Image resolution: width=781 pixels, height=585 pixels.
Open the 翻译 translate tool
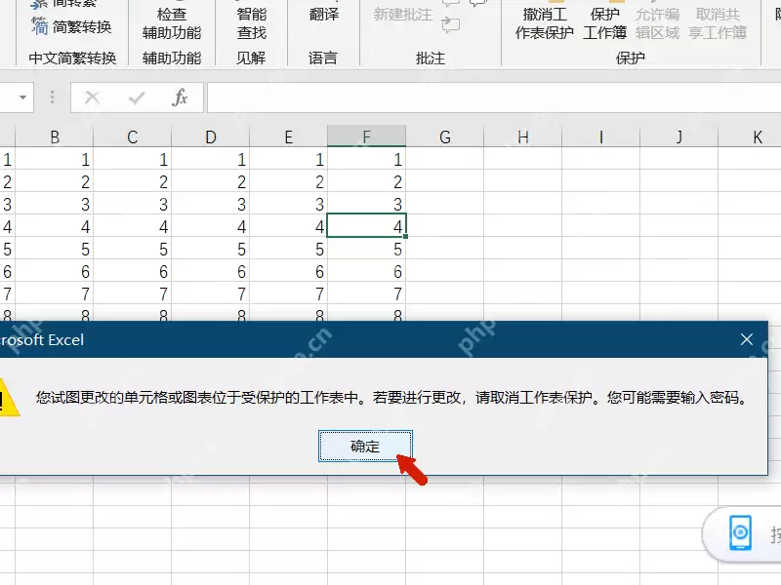click(x=322, y=15)
